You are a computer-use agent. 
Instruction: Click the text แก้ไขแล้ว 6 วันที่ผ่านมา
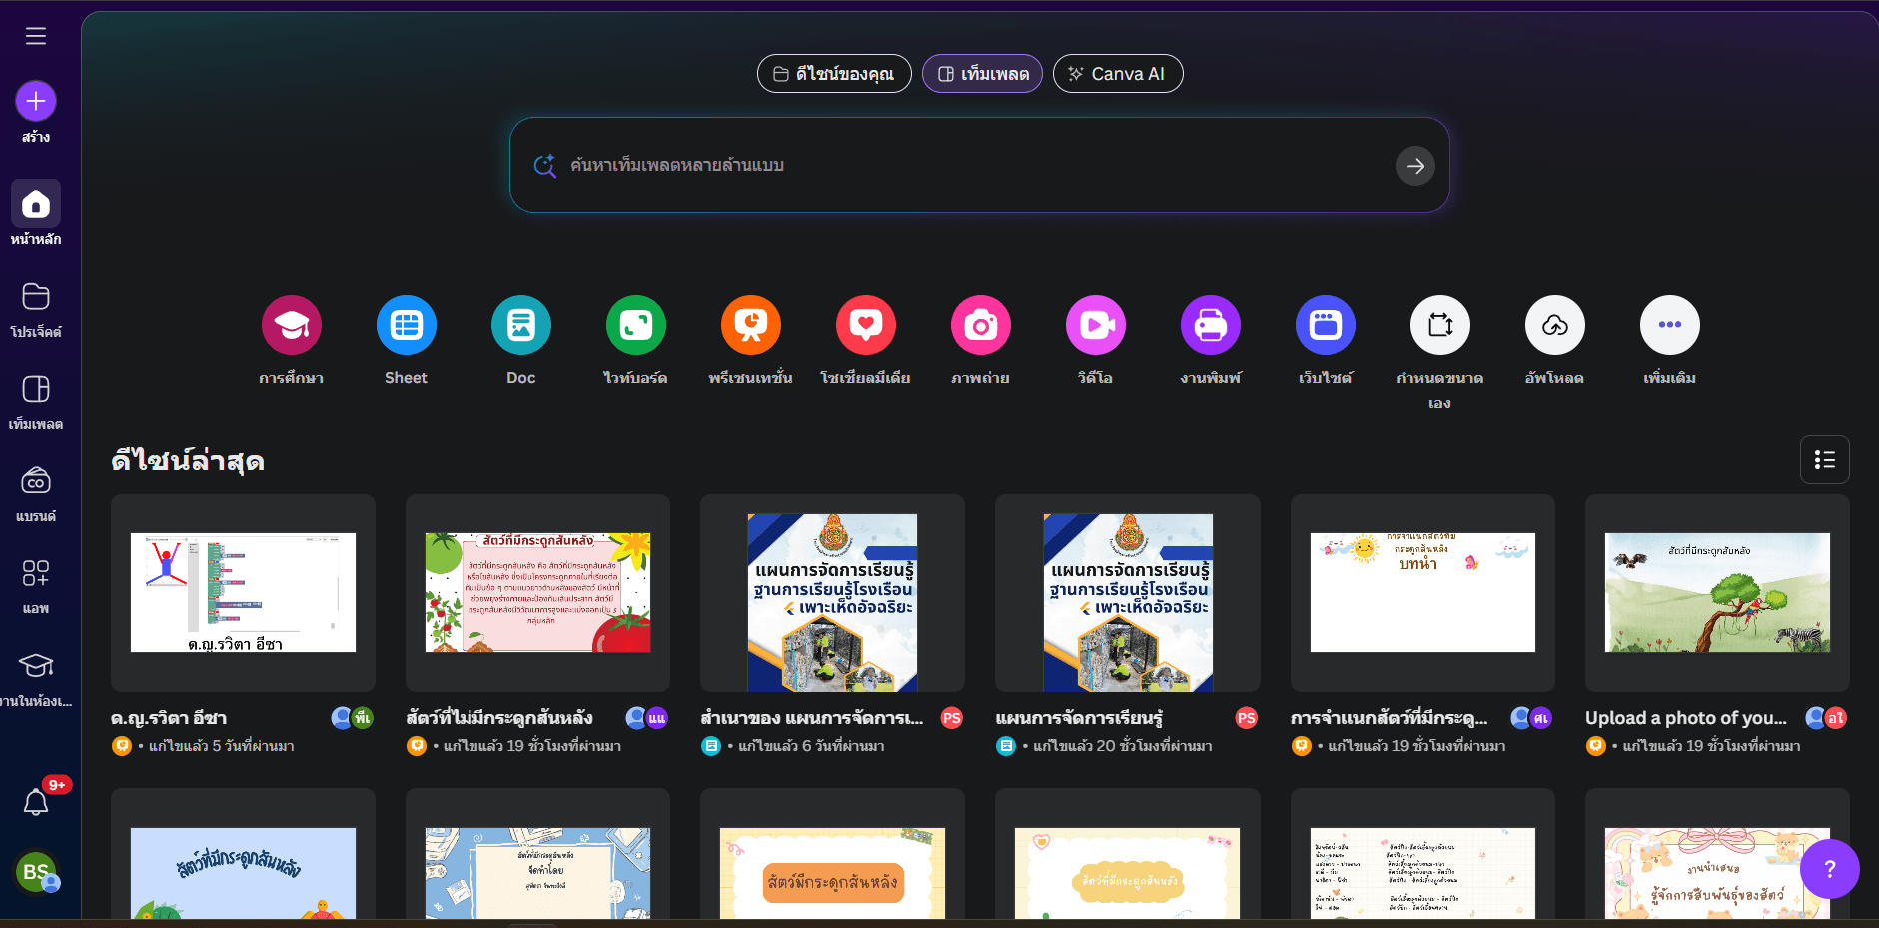tap(811, 746)
